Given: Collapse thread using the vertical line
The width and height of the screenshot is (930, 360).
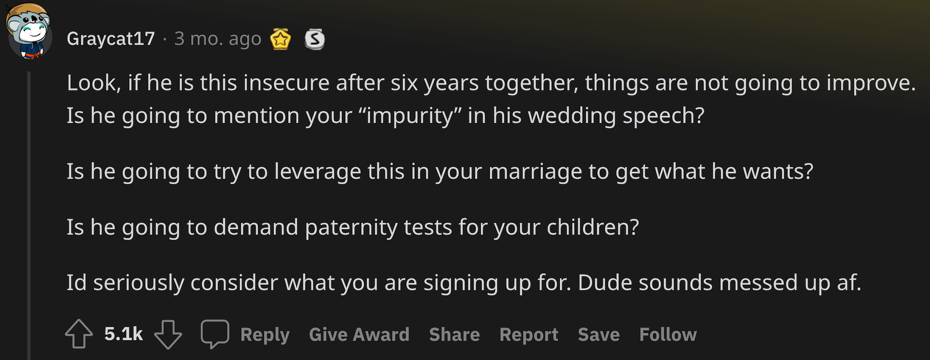Looking at the screenshot, I should coord(29,216).
